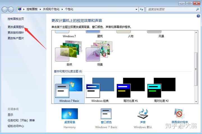Open 桌面背景 Harmony wallpaper icon
Image resolution: width=202 pixels, height=134 pixels.
(x=70, y=114)
